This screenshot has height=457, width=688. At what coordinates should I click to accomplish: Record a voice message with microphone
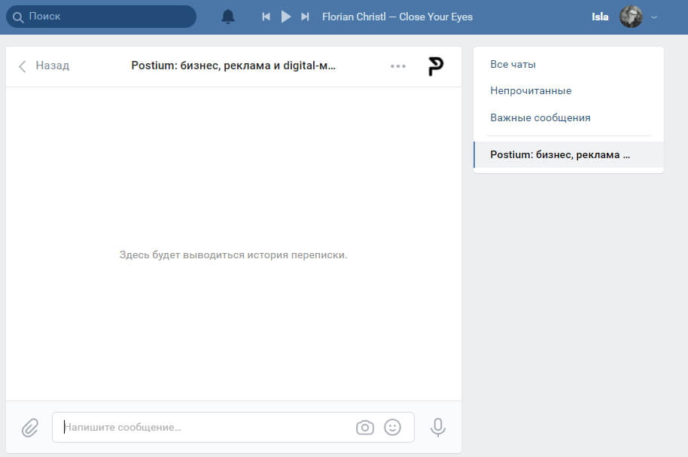437,428
